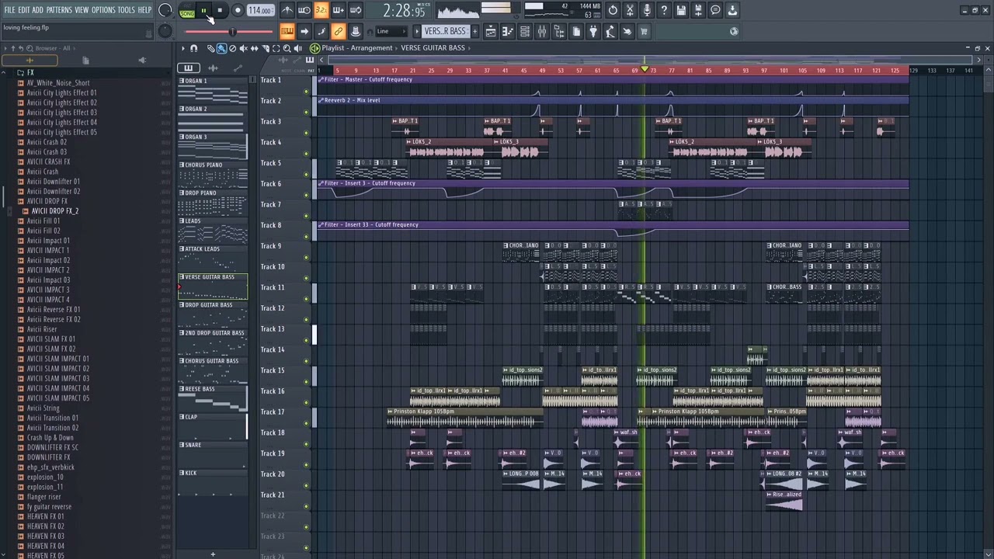Toggle typing keyboard to piano button
The width and height of the screenshot is (994, 559).
point(287,31)
